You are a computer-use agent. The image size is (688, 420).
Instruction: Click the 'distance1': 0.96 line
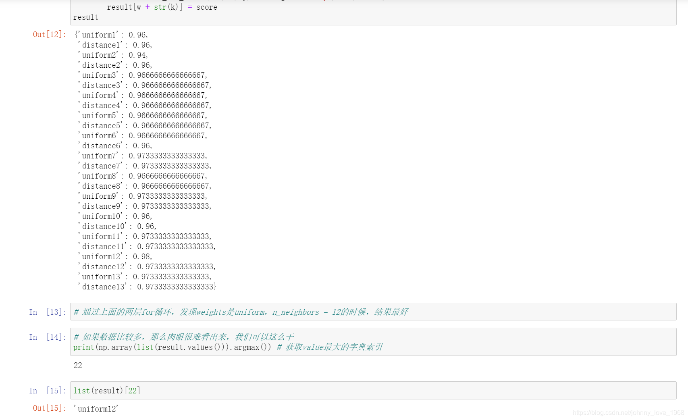[115, 45]
